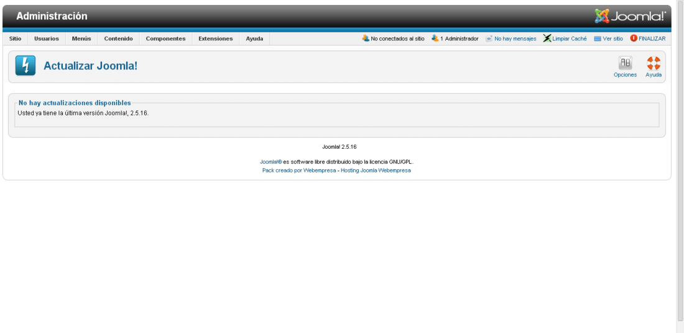Click FINALIZAR to log out

pos(652,38)
